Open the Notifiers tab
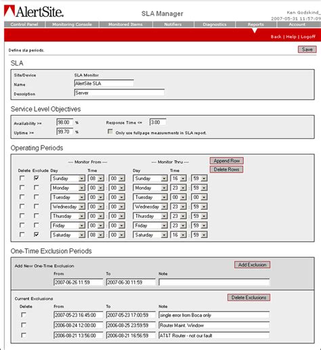The height and width of the screenshot is (350, 321). pyautogui.click(x=173, y=24)
